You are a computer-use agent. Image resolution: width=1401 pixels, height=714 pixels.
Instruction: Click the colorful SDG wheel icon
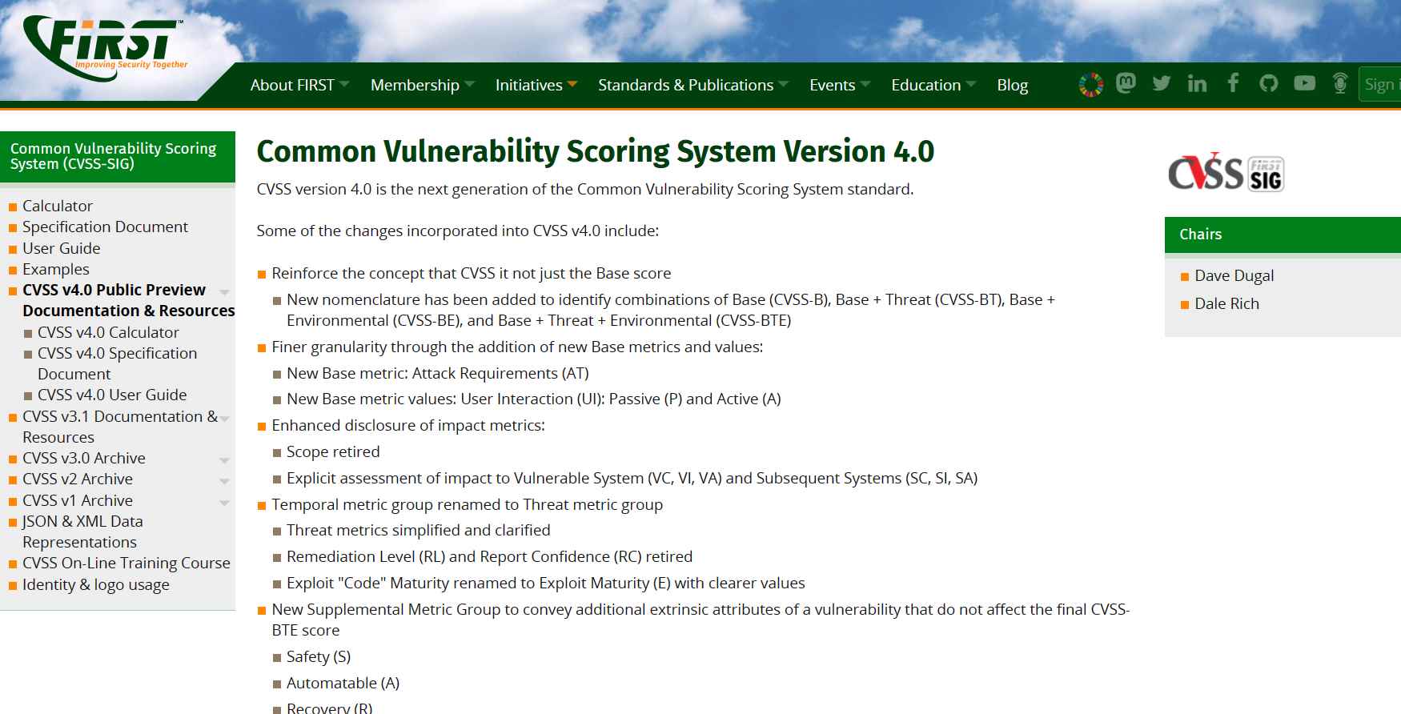coord(1090,84)
